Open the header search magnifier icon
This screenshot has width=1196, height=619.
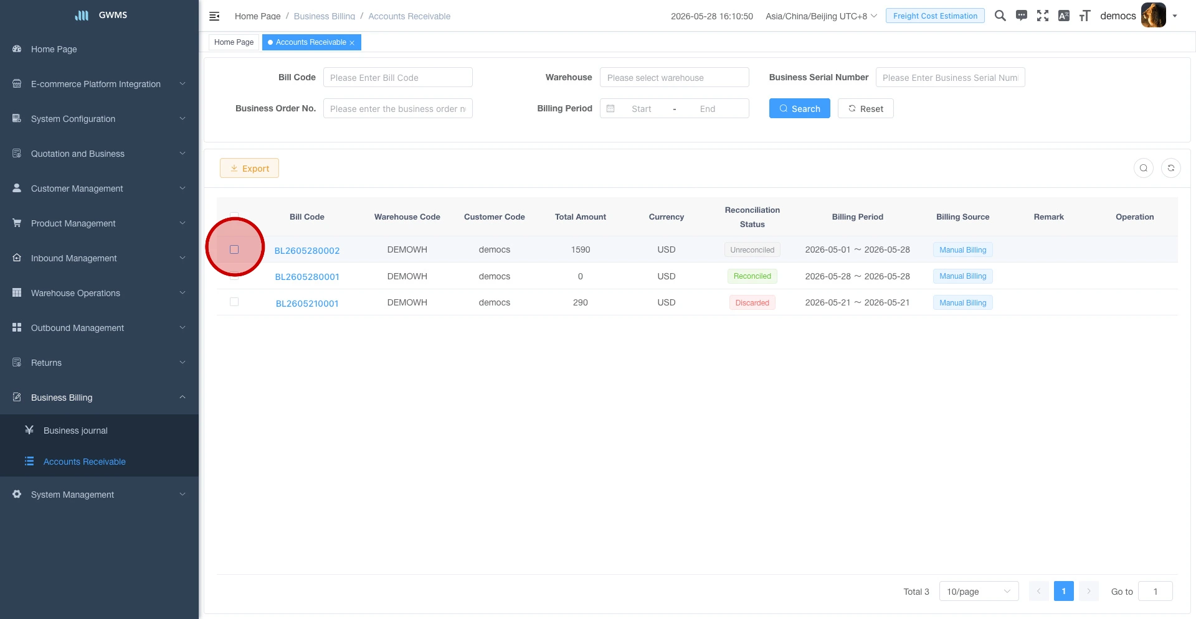1000,16
